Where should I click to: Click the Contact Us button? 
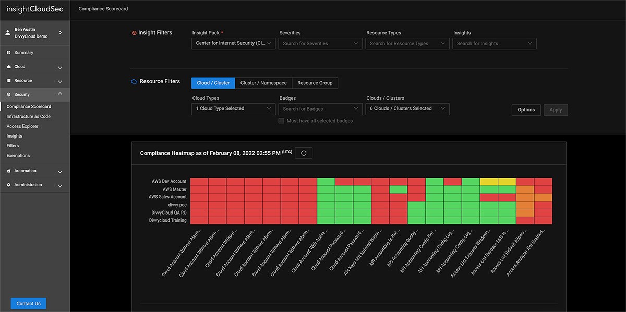[x=28, y=304]
